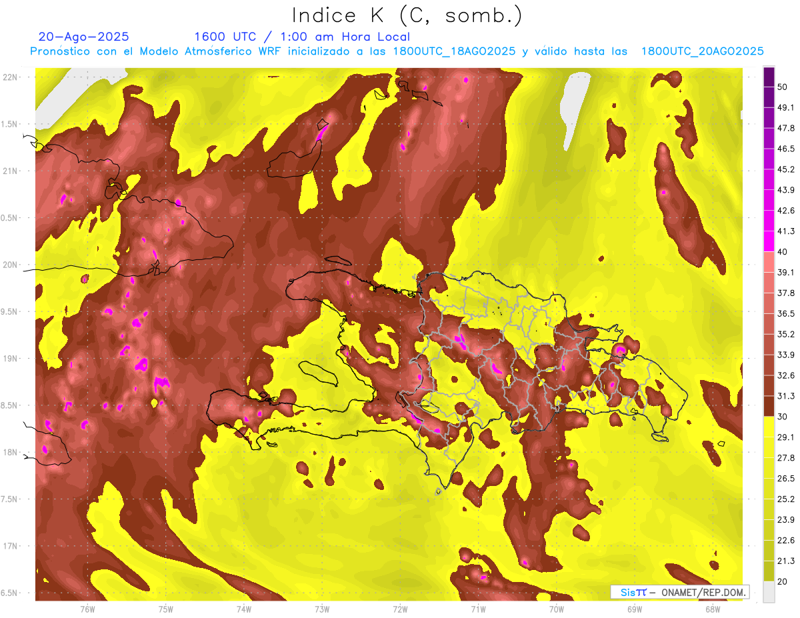Click the "20N" latitude label
800x618 pixels.
pyautogui.click(x=11, y=265)
